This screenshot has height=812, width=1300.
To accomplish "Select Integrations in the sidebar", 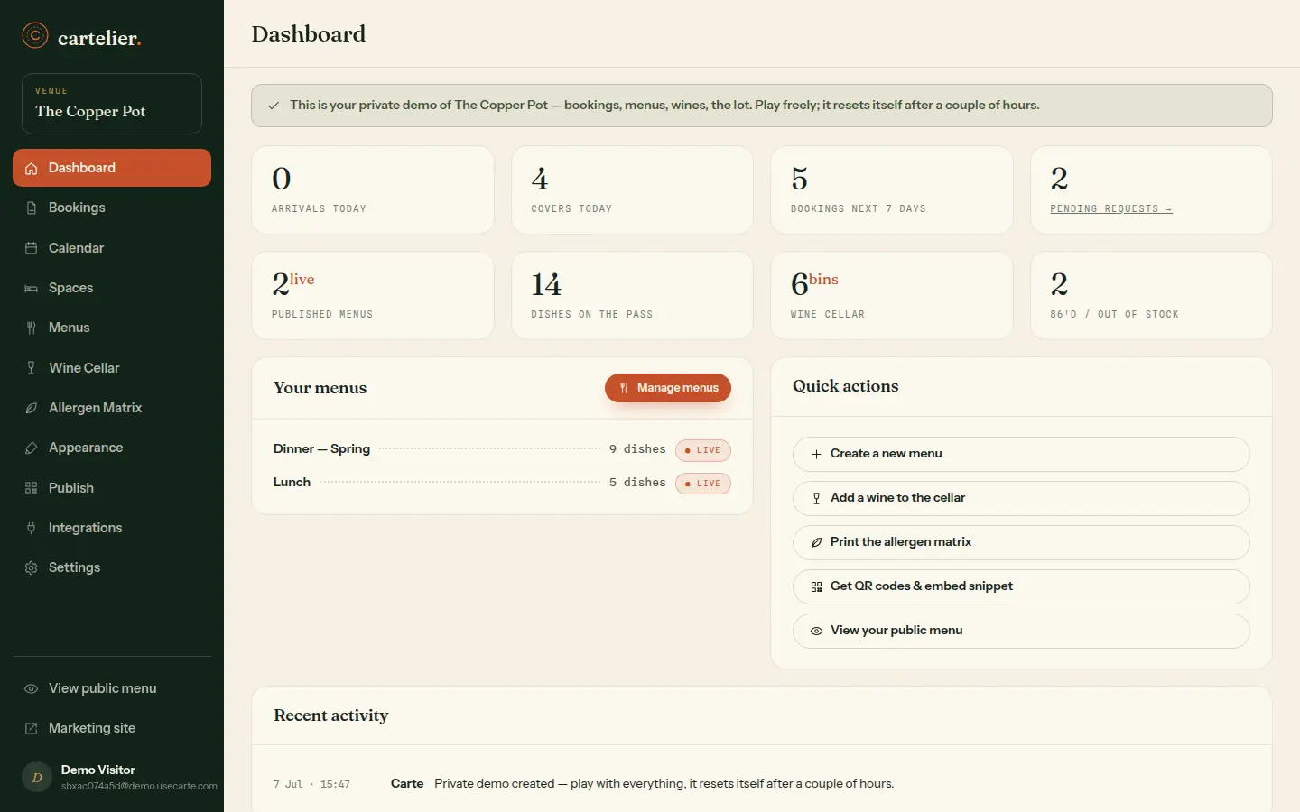I will (112, 528).
